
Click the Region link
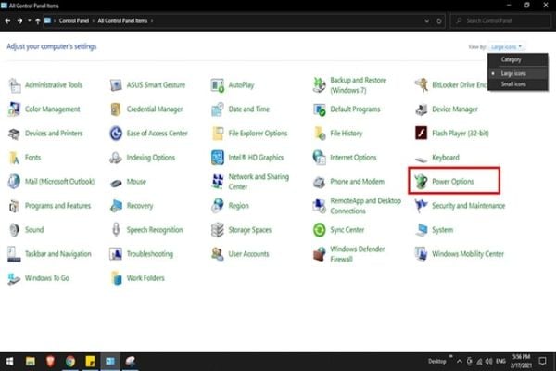[239, 206]
